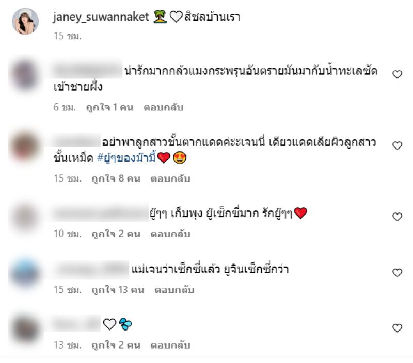This screenshot has width=413, height=363.
Task: View who liked ถูกใจ 8 คน
Action: pyautogui.click(x=116, y=178)
